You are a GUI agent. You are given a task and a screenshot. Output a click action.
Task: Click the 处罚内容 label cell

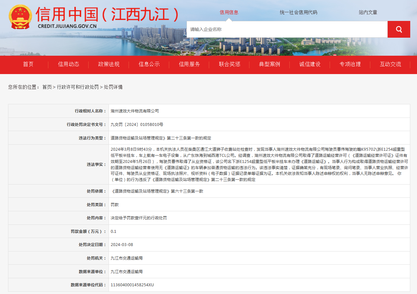(x=58, y=218)
